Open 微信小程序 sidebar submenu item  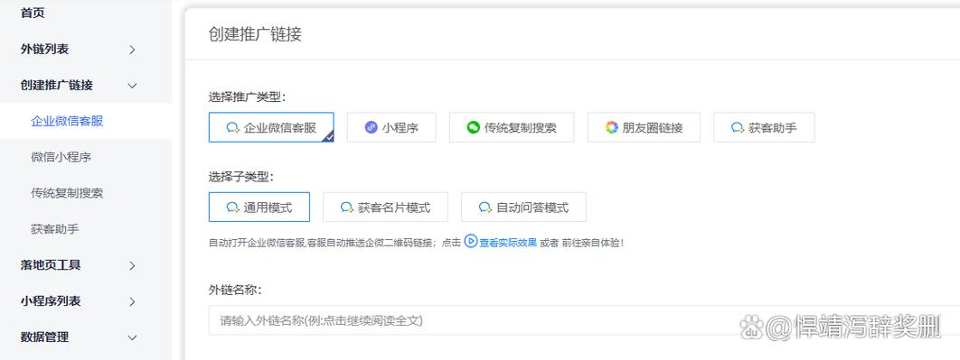pyautogui.click(x=61, y=157)
